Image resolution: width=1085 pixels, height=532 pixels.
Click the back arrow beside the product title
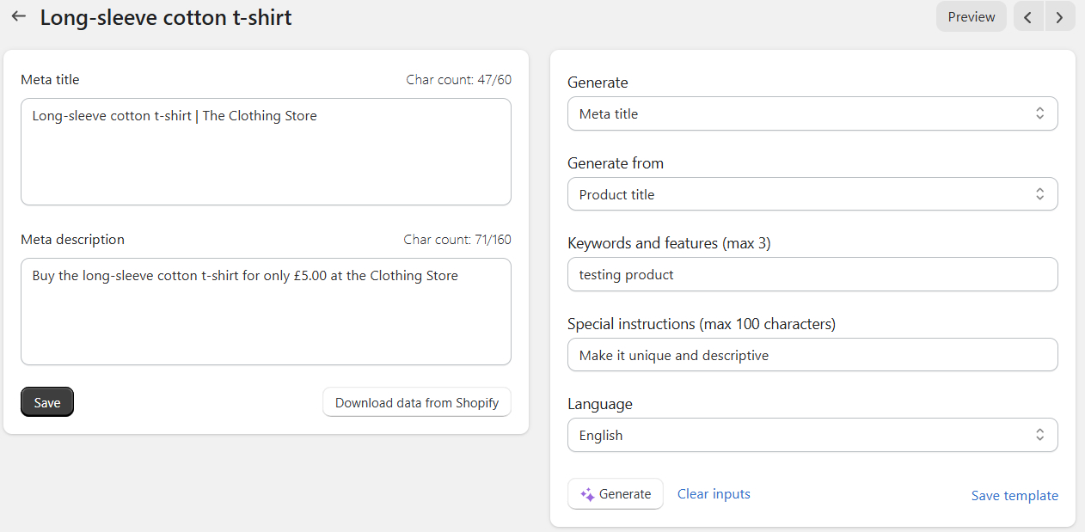point(19,16)
